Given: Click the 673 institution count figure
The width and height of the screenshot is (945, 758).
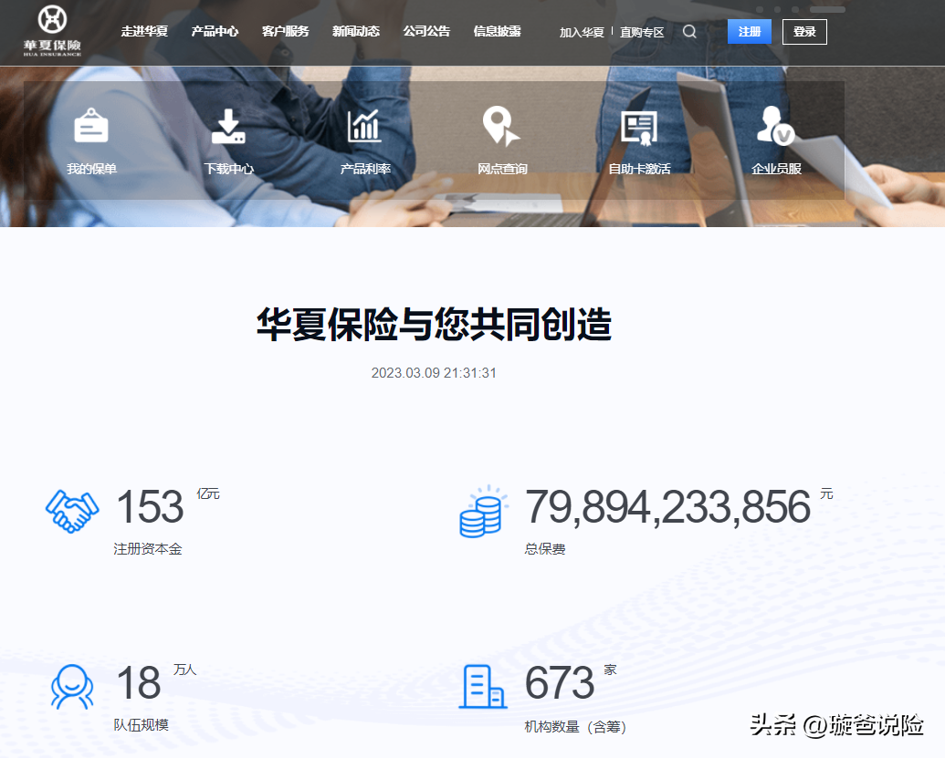Looking at the screenshot, I should coord(560,682).
